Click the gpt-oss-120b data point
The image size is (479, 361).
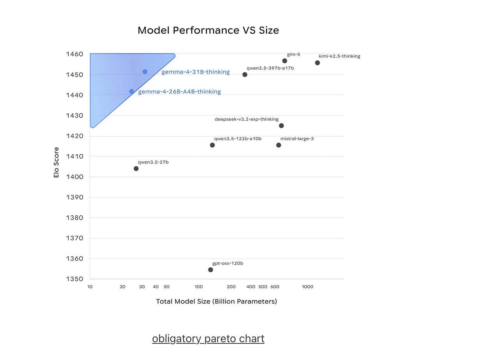[211, 270]
